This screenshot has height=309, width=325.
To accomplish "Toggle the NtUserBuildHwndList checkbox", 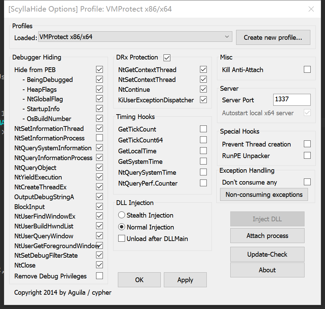I will pos(99,226).
